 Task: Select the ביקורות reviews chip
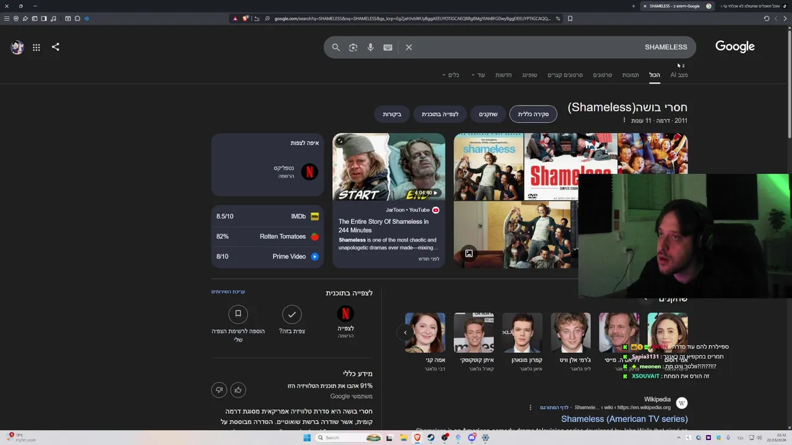tap(392, 114)
